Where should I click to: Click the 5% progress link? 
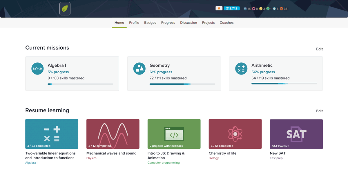pos(58,72)
